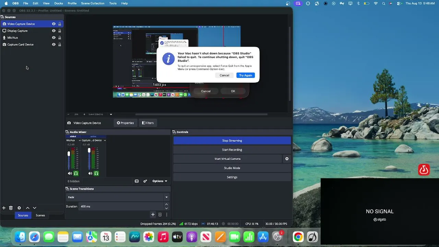Viewport: 439px width, 247px height.
Task: Launch Safari from the Dock
Action: tap(34, 237)
